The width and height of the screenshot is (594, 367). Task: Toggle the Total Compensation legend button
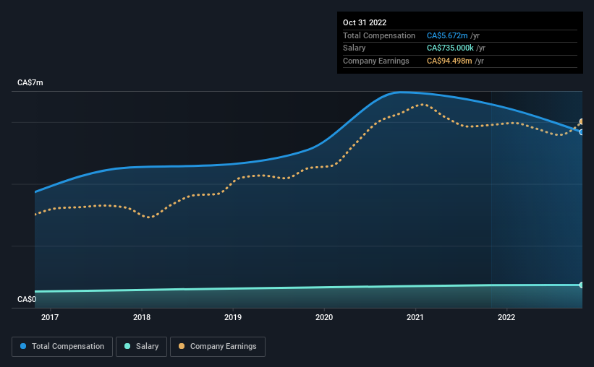62,347
